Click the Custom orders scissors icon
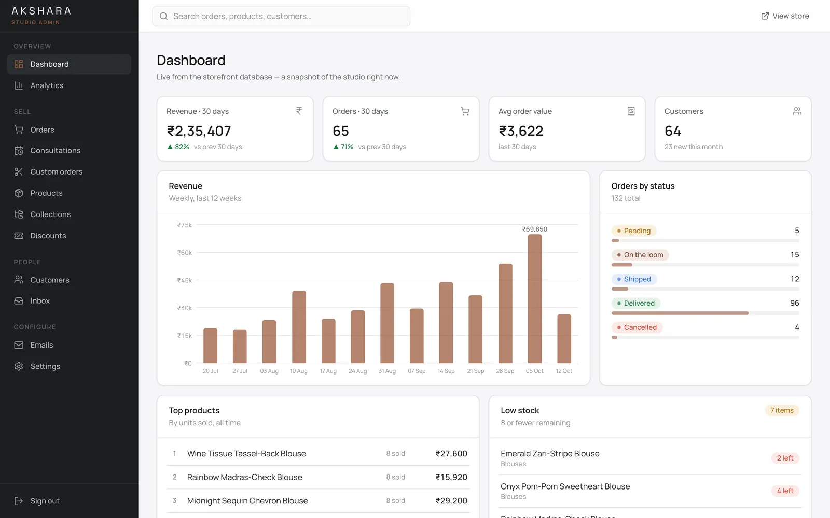This screenshot has height=518, width=830. coord(19,172)
